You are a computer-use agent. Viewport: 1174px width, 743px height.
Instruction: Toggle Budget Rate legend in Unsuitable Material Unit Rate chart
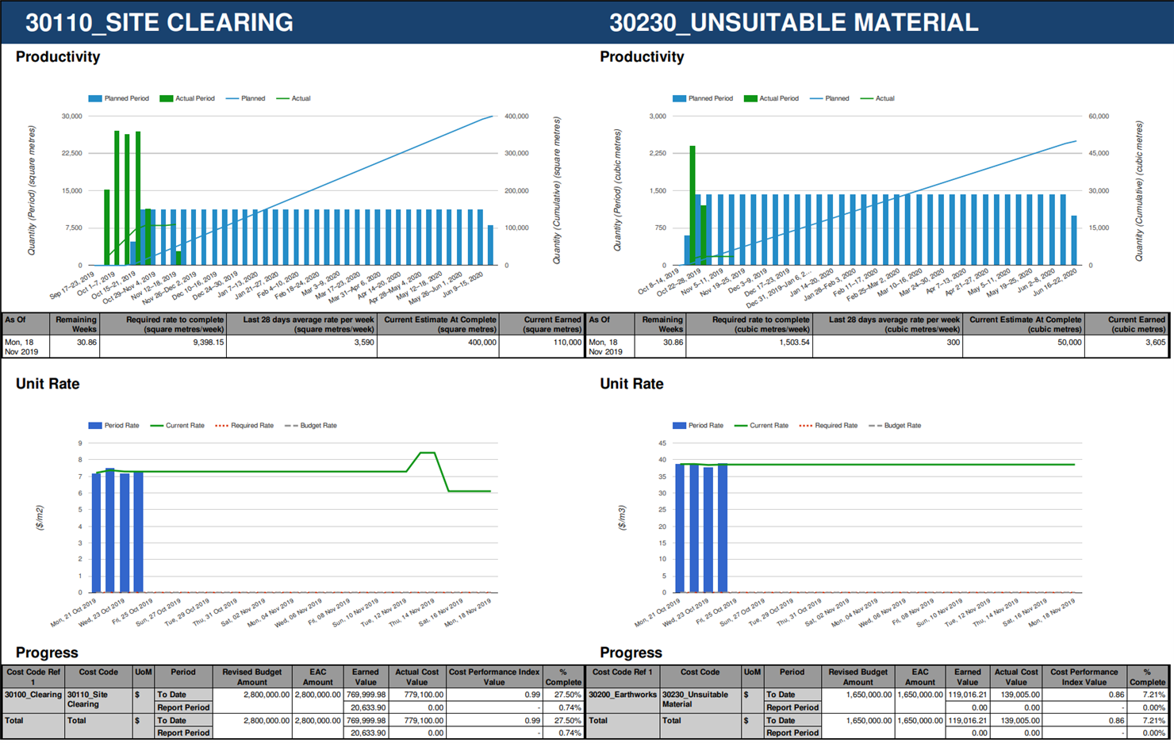pos(895,426)
